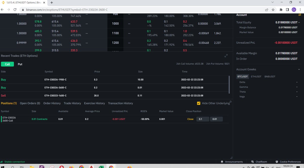Collapse the Total Equity details chevron

(299, 23)
